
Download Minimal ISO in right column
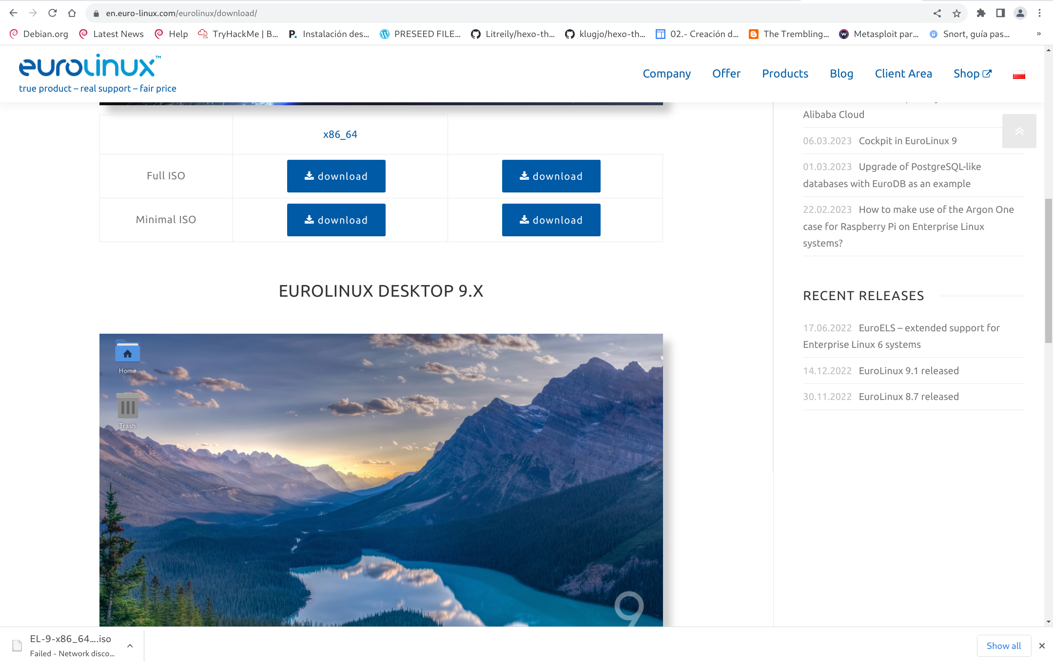click(551, 220)
